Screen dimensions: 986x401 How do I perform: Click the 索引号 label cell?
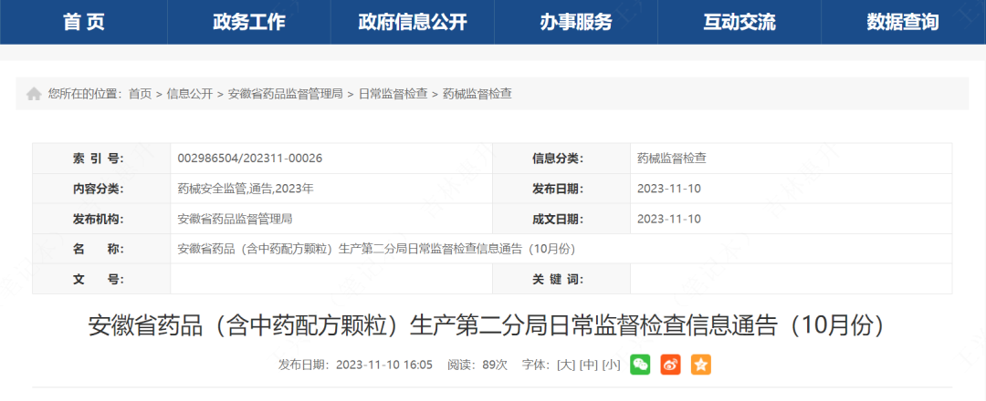click(x=101, y=159)
